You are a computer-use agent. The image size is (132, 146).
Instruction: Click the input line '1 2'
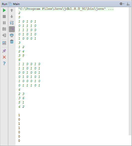tap(21, 47)
